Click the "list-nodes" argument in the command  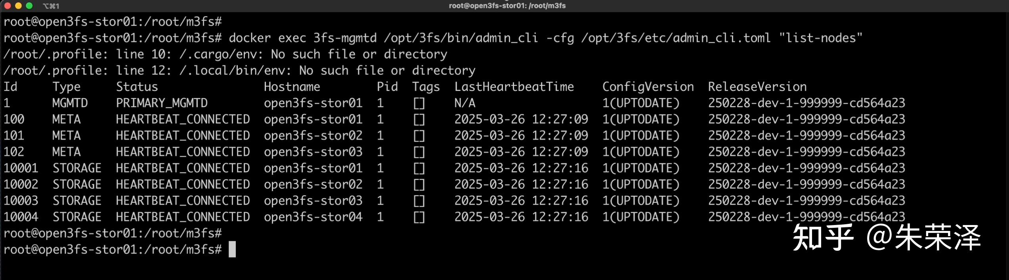pyautogui.click(x=820, y=38)
